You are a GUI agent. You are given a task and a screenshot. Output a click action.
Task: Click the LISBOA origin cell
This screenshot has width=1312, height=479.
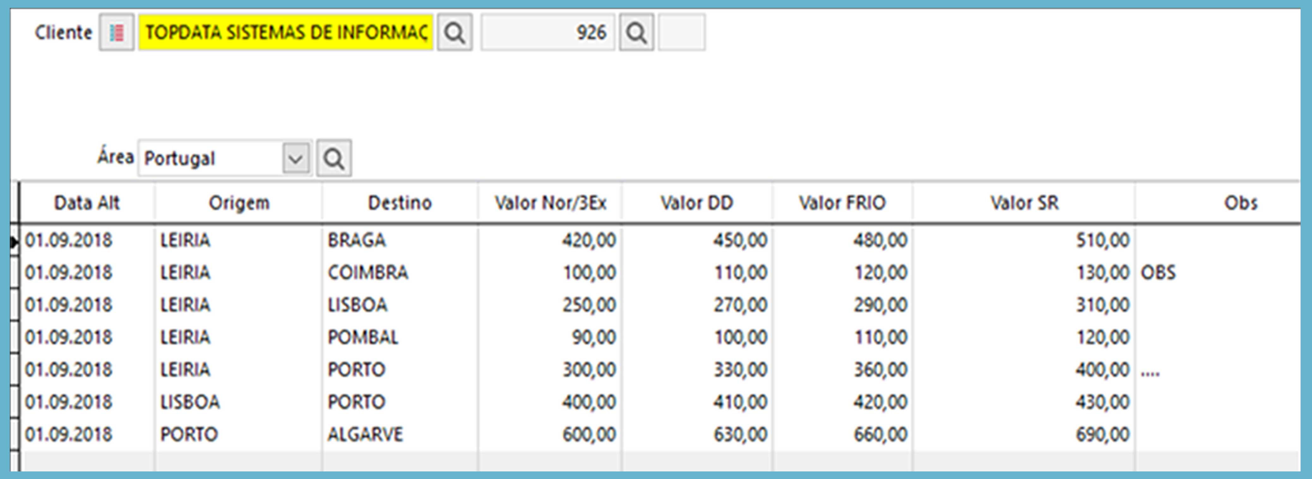[239, 402]
